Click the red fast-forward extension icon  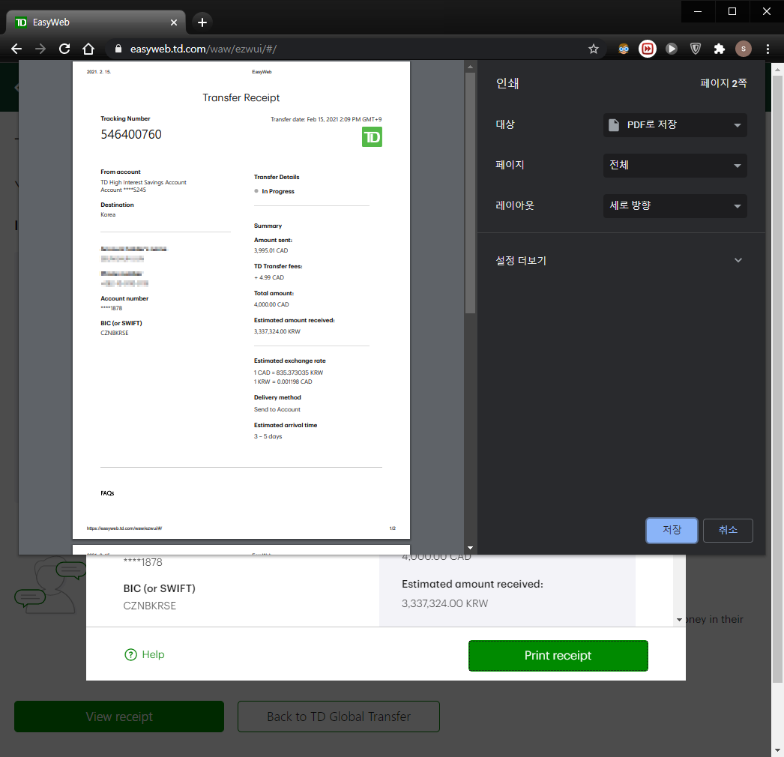point(648,49)
